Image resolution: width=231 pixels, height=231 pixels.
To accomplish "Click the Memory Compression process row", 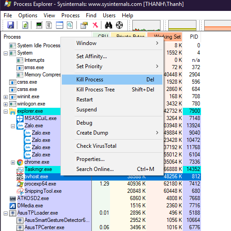I will [x=43, y=75].
